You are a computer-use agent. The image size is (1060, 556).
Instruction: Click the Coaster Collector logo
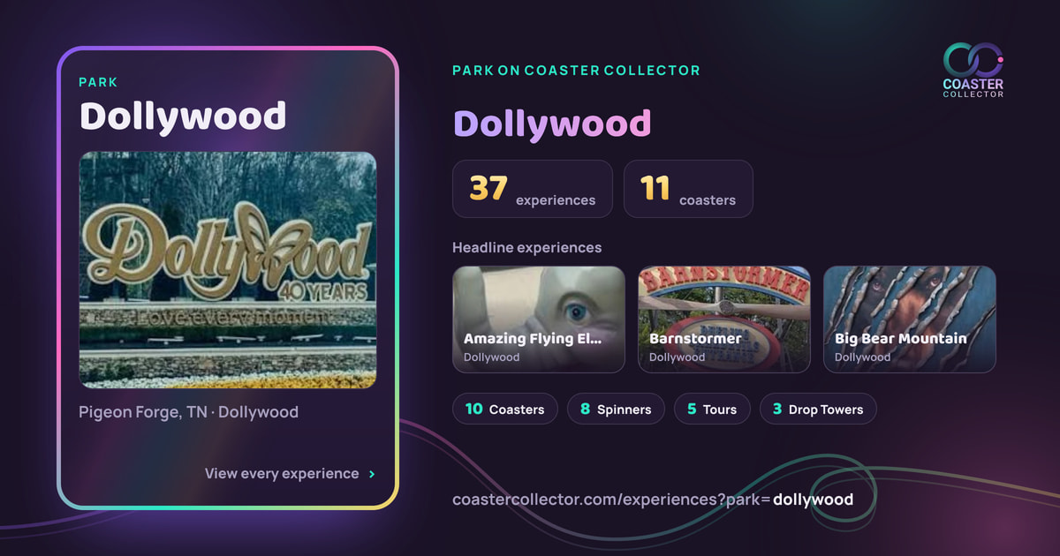click(x=973, y=70)
